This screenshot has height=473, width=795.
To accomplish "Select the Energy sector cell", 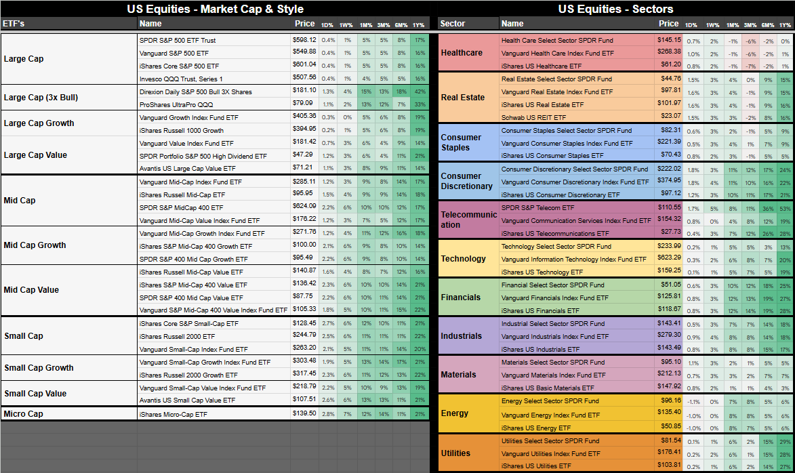I will pyautogui.click(x=469, y=413).
